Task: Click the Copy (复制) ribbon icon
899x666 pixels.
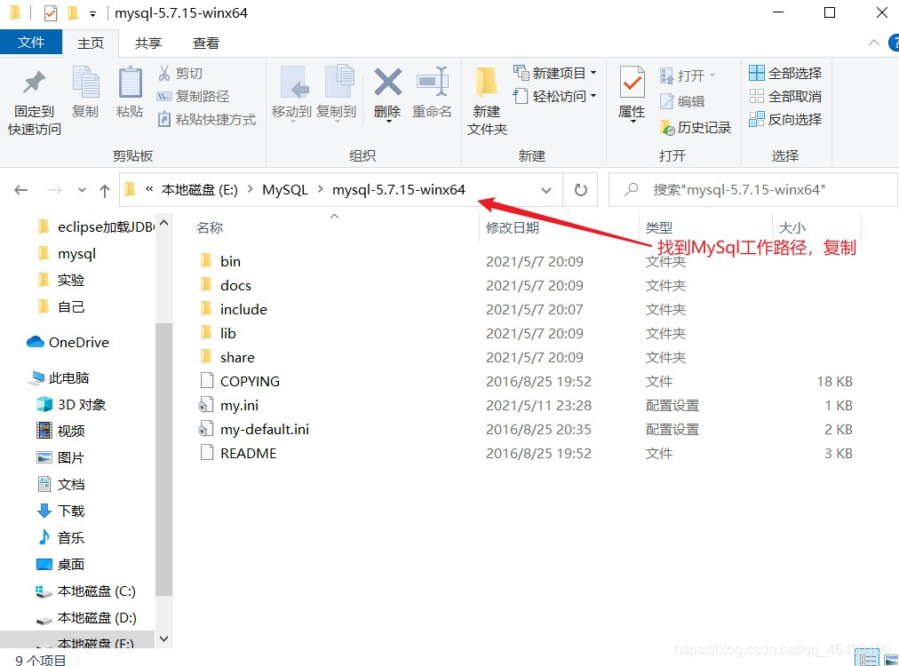Action: 85,82
